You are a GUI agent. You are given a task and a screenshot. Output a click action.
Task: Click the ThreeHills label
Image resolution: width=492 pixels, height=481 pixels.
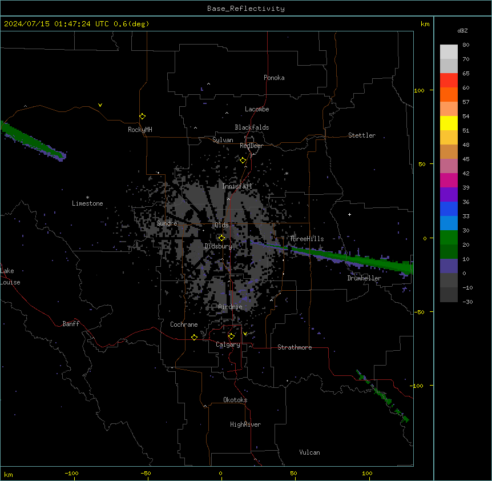[x=307, y=239]
